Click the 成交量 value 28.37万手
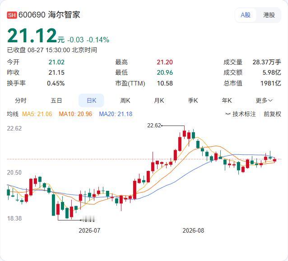288x261 pixels. [267, 62]
